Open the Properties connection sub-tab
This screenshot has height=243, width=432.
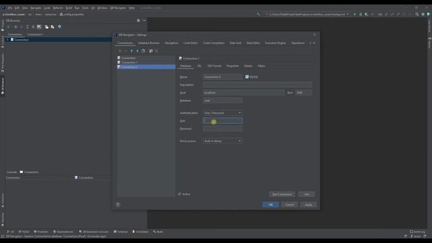pos(232,66)
